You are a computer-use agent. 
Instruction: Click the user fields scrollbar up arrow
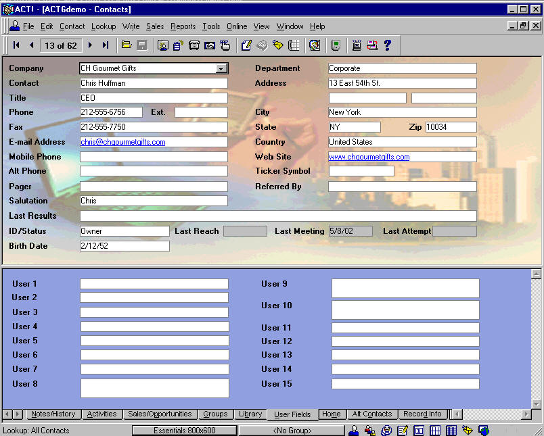(x=536, y=274)
